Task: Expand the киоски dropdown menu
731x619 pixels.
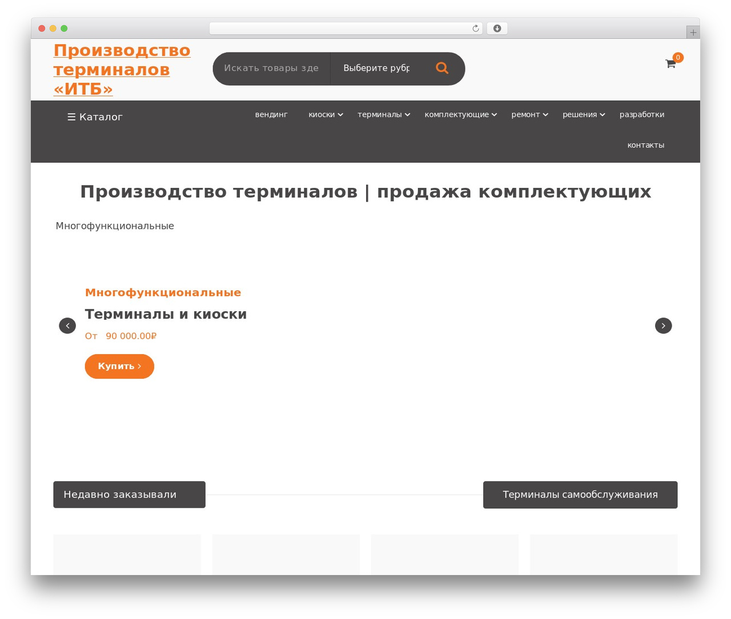Action: click(x=326, y=114)
